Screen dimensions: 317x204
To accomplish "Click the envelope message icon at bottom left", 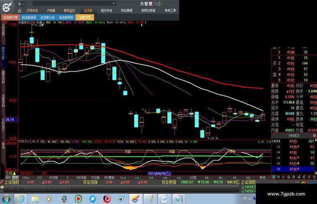I will (2, 187).
